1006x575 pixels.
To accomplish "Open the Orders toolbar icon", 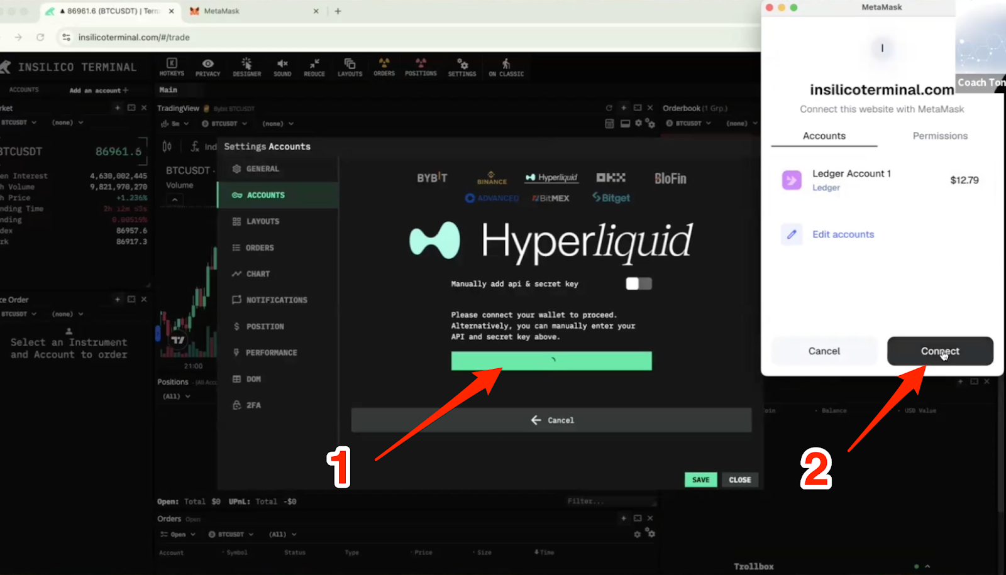I will tap(384, 67).
